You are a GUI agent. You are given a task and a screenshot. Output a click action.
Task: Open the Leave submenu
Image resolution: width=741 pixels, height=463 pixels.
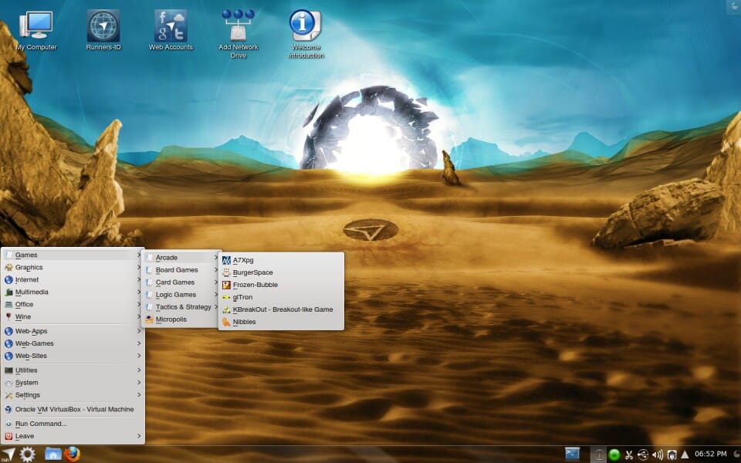coord(73,435)
